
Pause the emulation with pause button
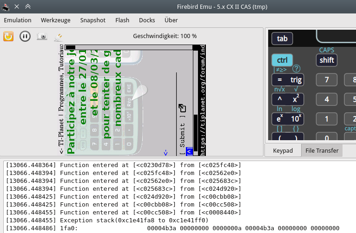click(x=25, y=36)
